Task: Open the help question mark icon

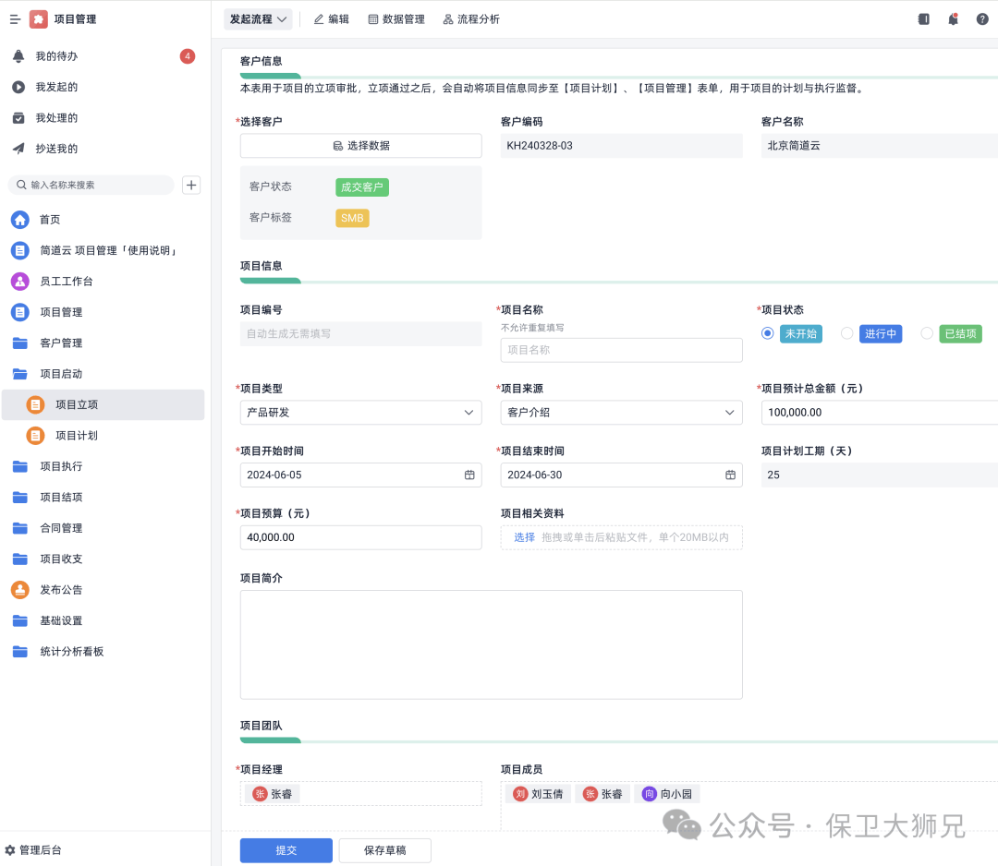Action: [982, 19]
